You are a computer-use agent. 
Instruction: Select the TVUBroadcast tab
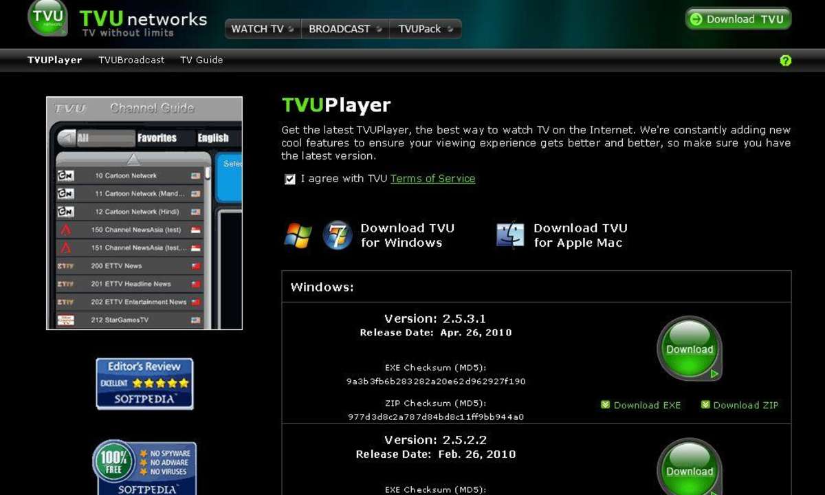click(131, 60)
